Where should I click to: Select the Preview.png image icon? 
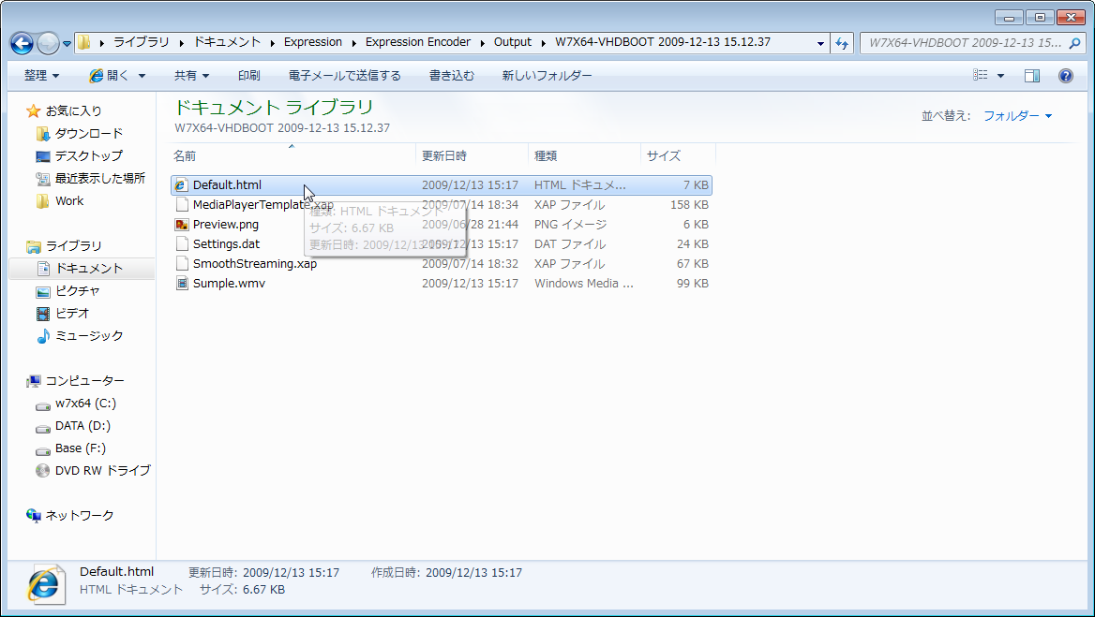point(182,225)
